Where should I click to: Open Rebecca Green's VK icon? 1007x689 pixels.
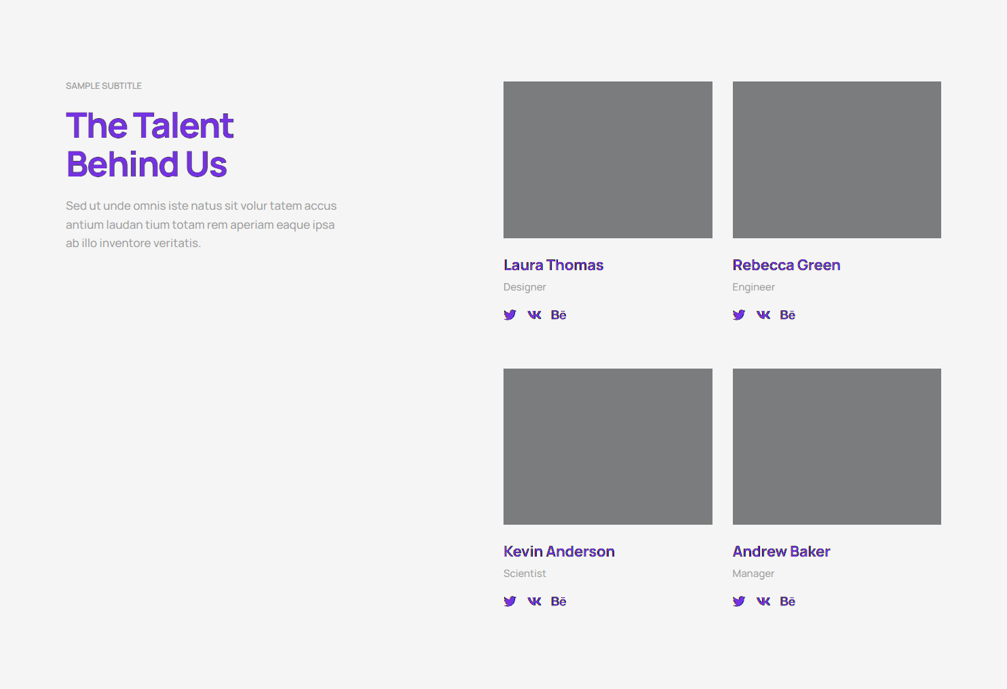(x=763, y=315)
